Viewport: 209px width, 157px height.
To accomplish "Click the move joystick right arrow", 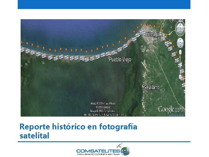I will [183, 43].
